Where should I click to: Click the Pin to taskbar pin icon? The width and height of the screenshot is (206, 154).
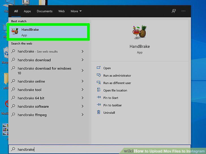pos(99,104)
